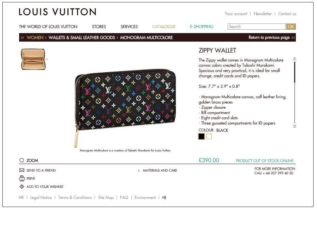Open the E-Shopping menu
This screenshot has height=236, width=317.
(x=201, y=27)
